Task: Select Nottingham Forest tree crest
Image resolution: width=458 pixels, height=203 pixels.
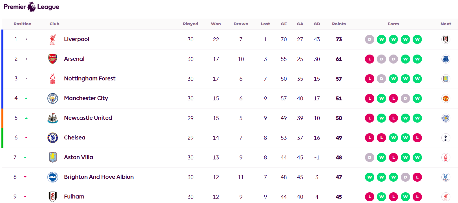Action: point(53,79)
